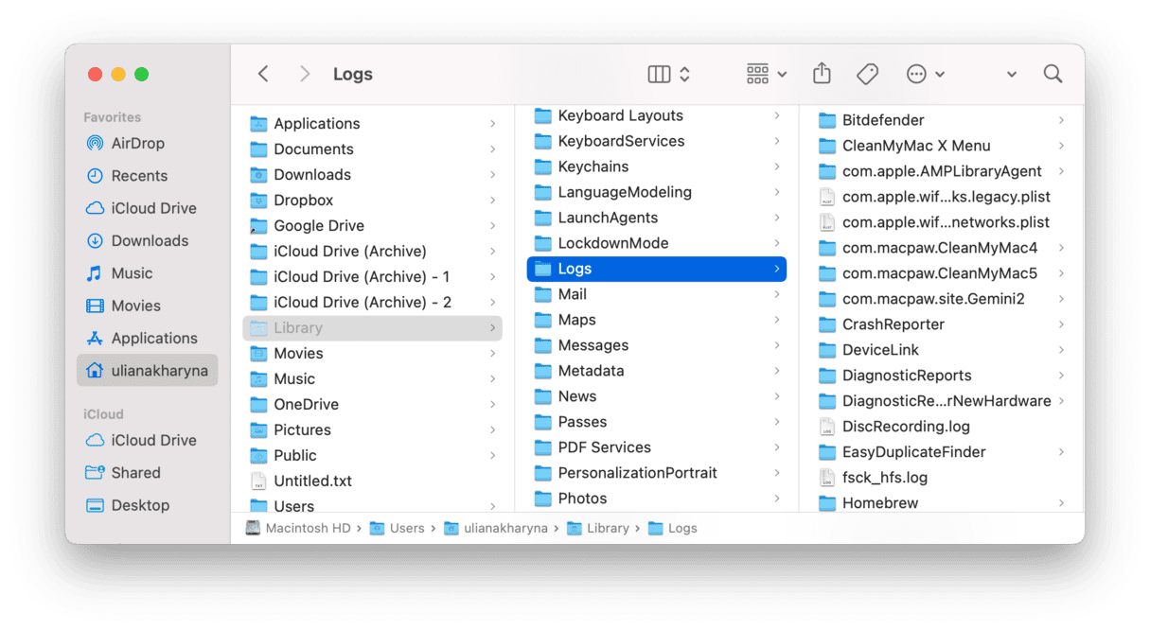The height and width of the screenshot is (630, 1150).
Task: Select the LaunchAgents folder
Action: [657, 218]
